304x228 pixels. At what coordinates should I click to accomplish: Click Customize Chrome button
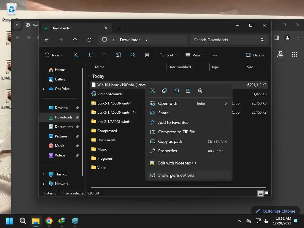(275, 211)
